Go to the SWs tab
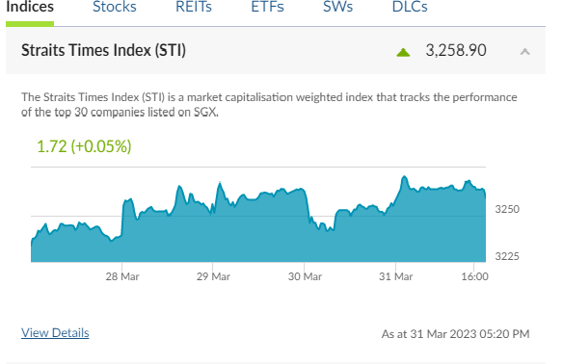This screenshot has width=563, height=364. 337,7
